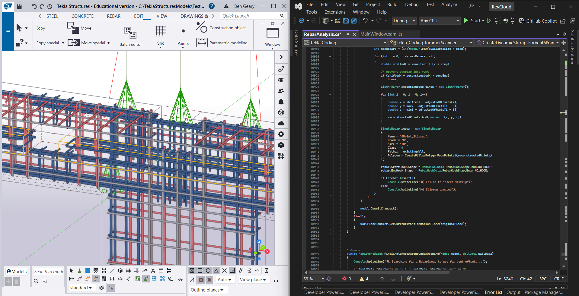Click Start Without Debugging outline play icon
579x296 pixels.
pos(489,21)
